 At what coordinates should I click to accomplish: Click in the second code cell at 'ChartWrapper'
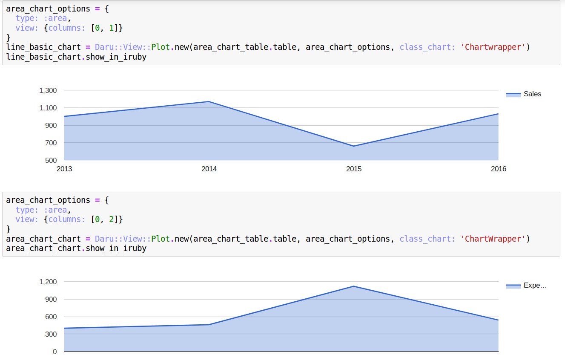click(x=493, y=239)
